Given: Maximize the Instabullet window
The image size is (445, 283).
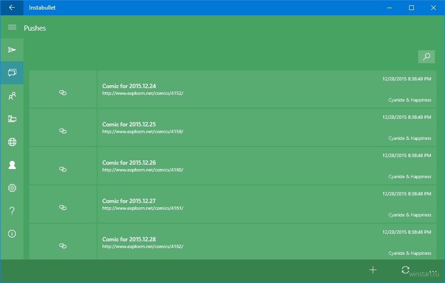Looking at the screenshot, I should pyautogui.click(x=411, y=8).
